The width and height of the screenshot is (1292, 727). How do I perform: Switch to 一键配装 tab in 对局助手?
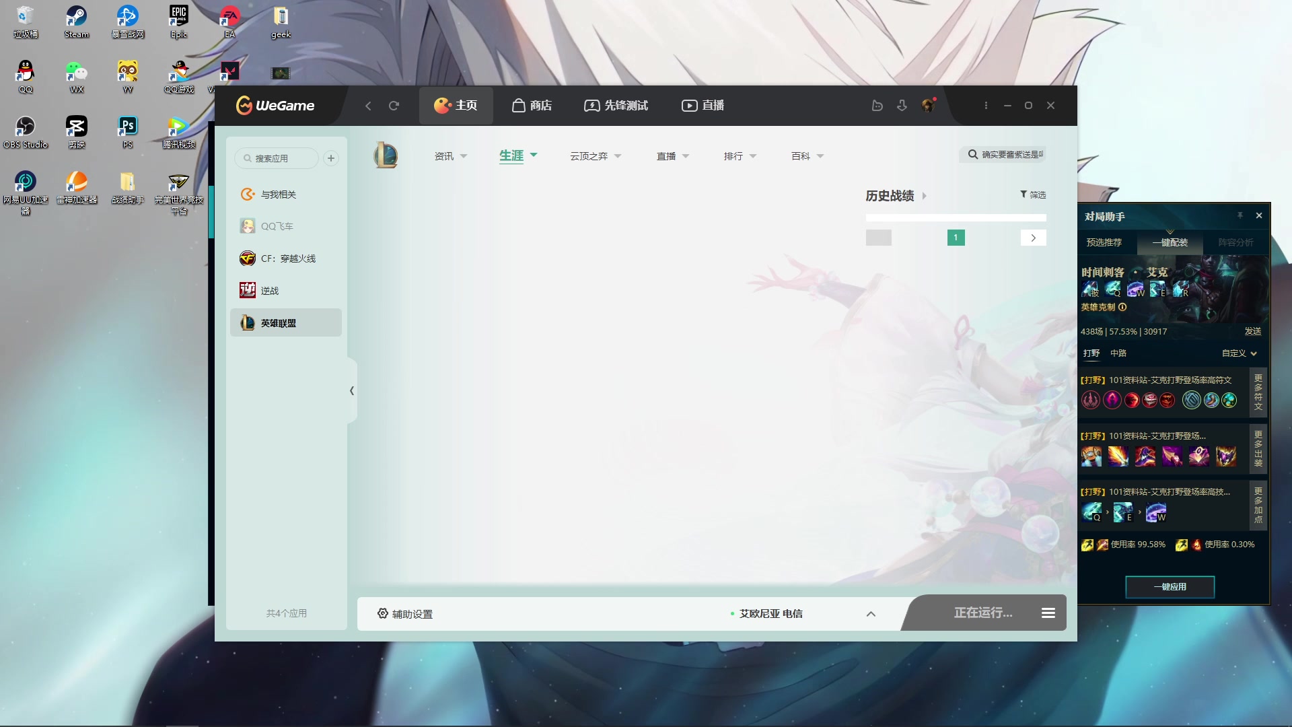click(1170, 242)
